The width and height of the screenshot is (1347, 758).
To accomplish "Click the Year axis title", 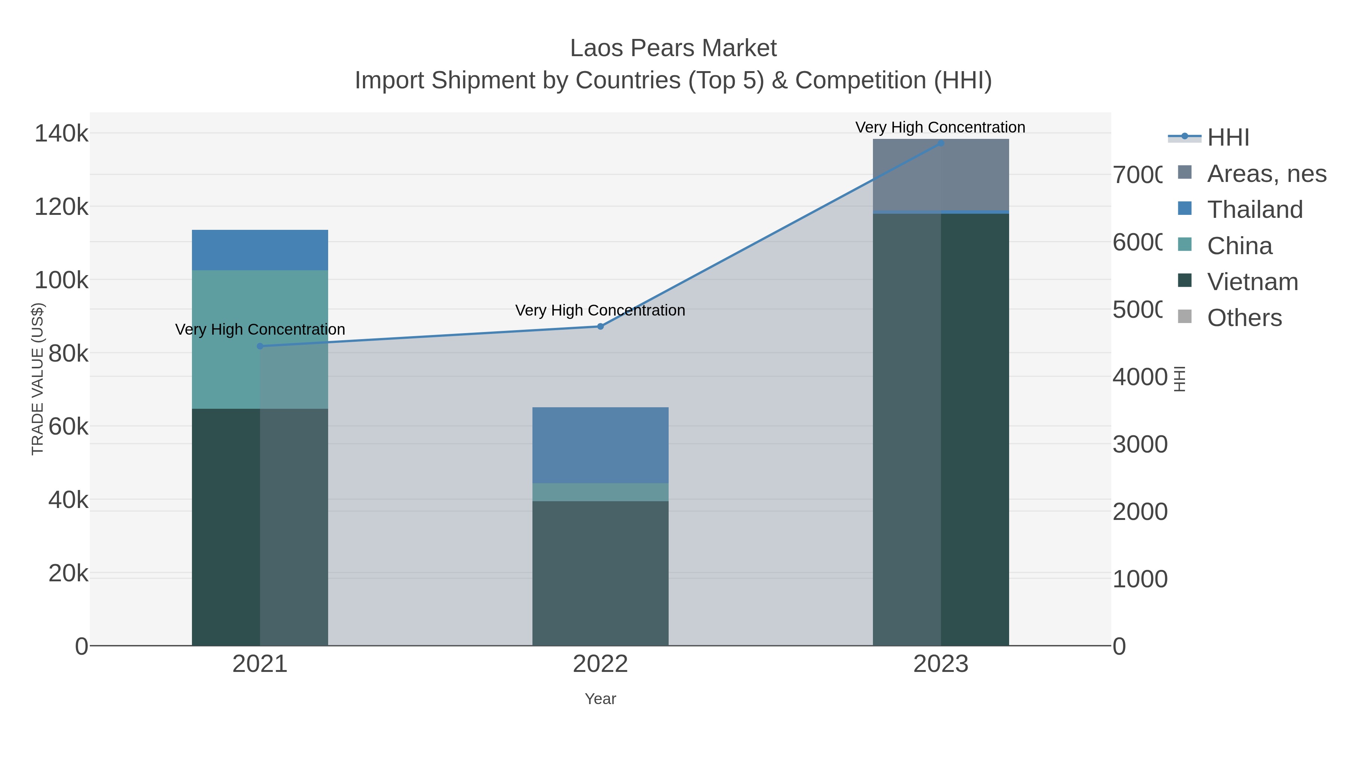I will [600, 699].
